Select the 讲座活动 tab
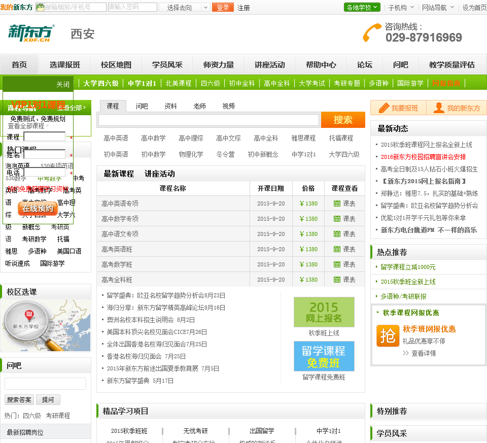This screenshot has height=443, width=487. click(x=160, y=174)
